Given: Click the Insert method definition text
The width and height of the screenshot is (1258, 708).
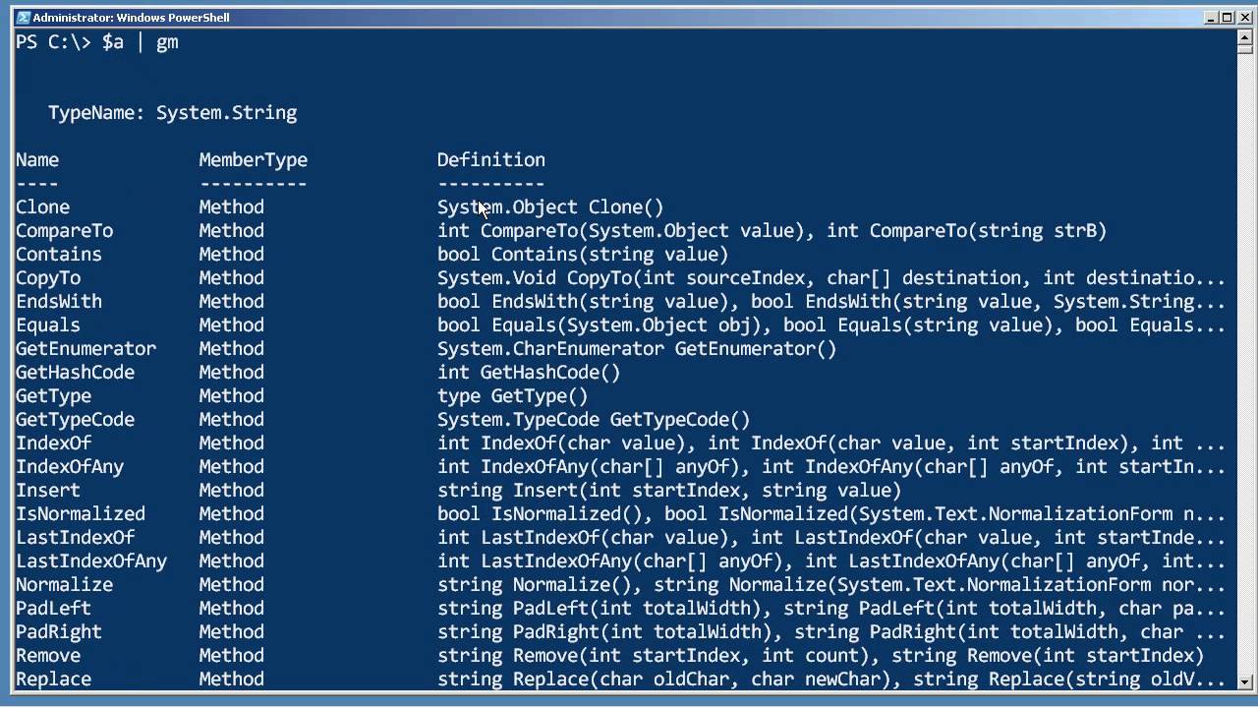Looking at the screenshot, I should coord(668,491).
